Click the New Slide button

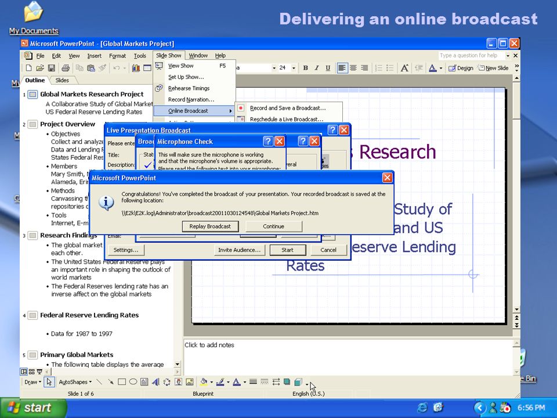click(x=493, y=68)
